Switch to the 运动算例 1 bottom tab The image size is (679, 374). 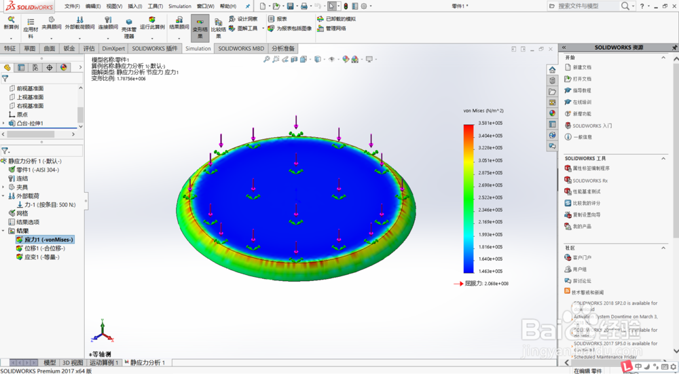point(103,362)
